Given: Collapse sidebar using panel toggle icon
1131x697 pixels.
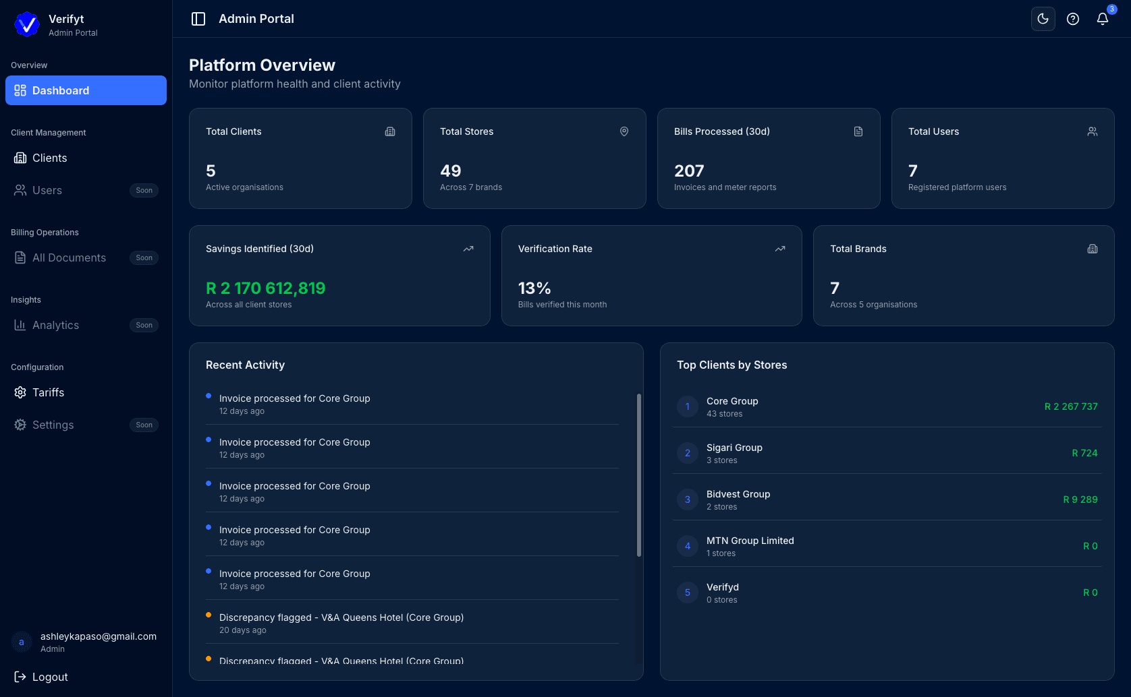Looking at the screenshot, I should coord(198,19).
